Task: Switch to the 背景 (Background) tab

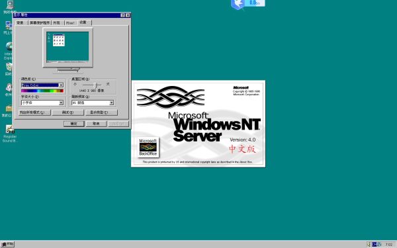Action: pos(21,22)
